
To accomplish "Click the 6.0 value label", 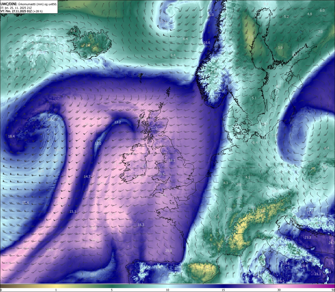I will click(x=322, y=10).
